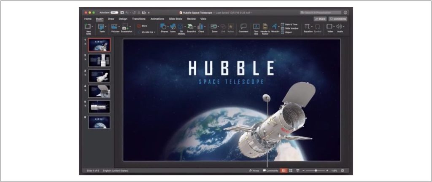Add a Comment from the ribbon
The height and width of the screenshot is (182, 432).
[243, 27]
